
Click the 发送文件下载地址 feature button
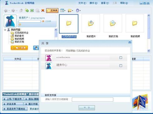(x=15, y=109)
